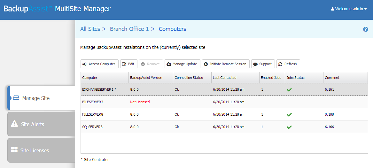Viewport: 373px width, 168px height.
Task: Click the green checkmark for EXCHANGESERVER1
Action: coord(289,90)
